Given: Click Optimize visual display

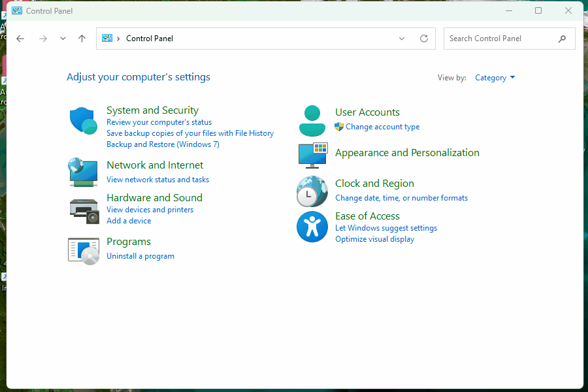Looking at the screenshot, I should pos(374,239).
